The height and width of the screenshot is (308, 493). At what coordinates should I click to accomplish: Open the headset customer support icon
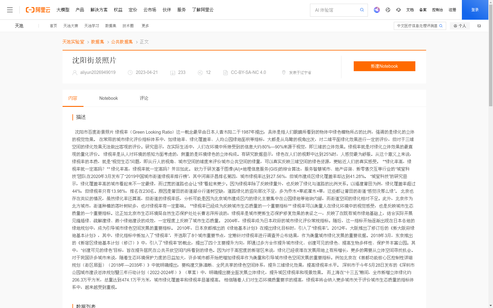pos(398,10)
